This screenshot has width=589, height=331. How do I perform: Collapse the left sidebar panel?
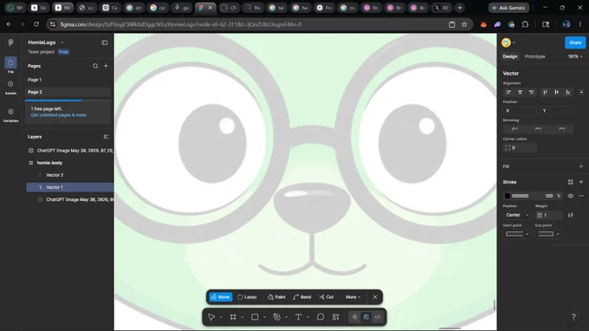click(x=105, y=42)
